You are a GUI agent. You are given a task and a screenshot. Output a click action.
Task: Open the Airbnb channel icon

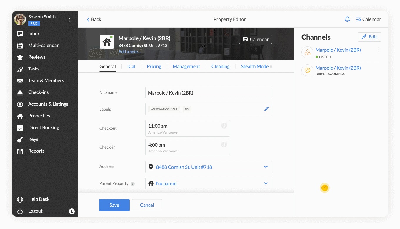[x=307, y=53]
